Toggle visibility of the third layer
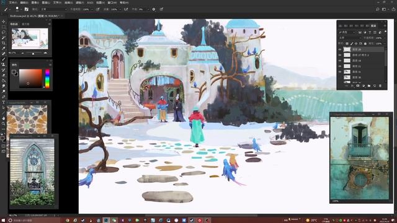The height and width of the screenshot is (223, 397). (340, 61)
